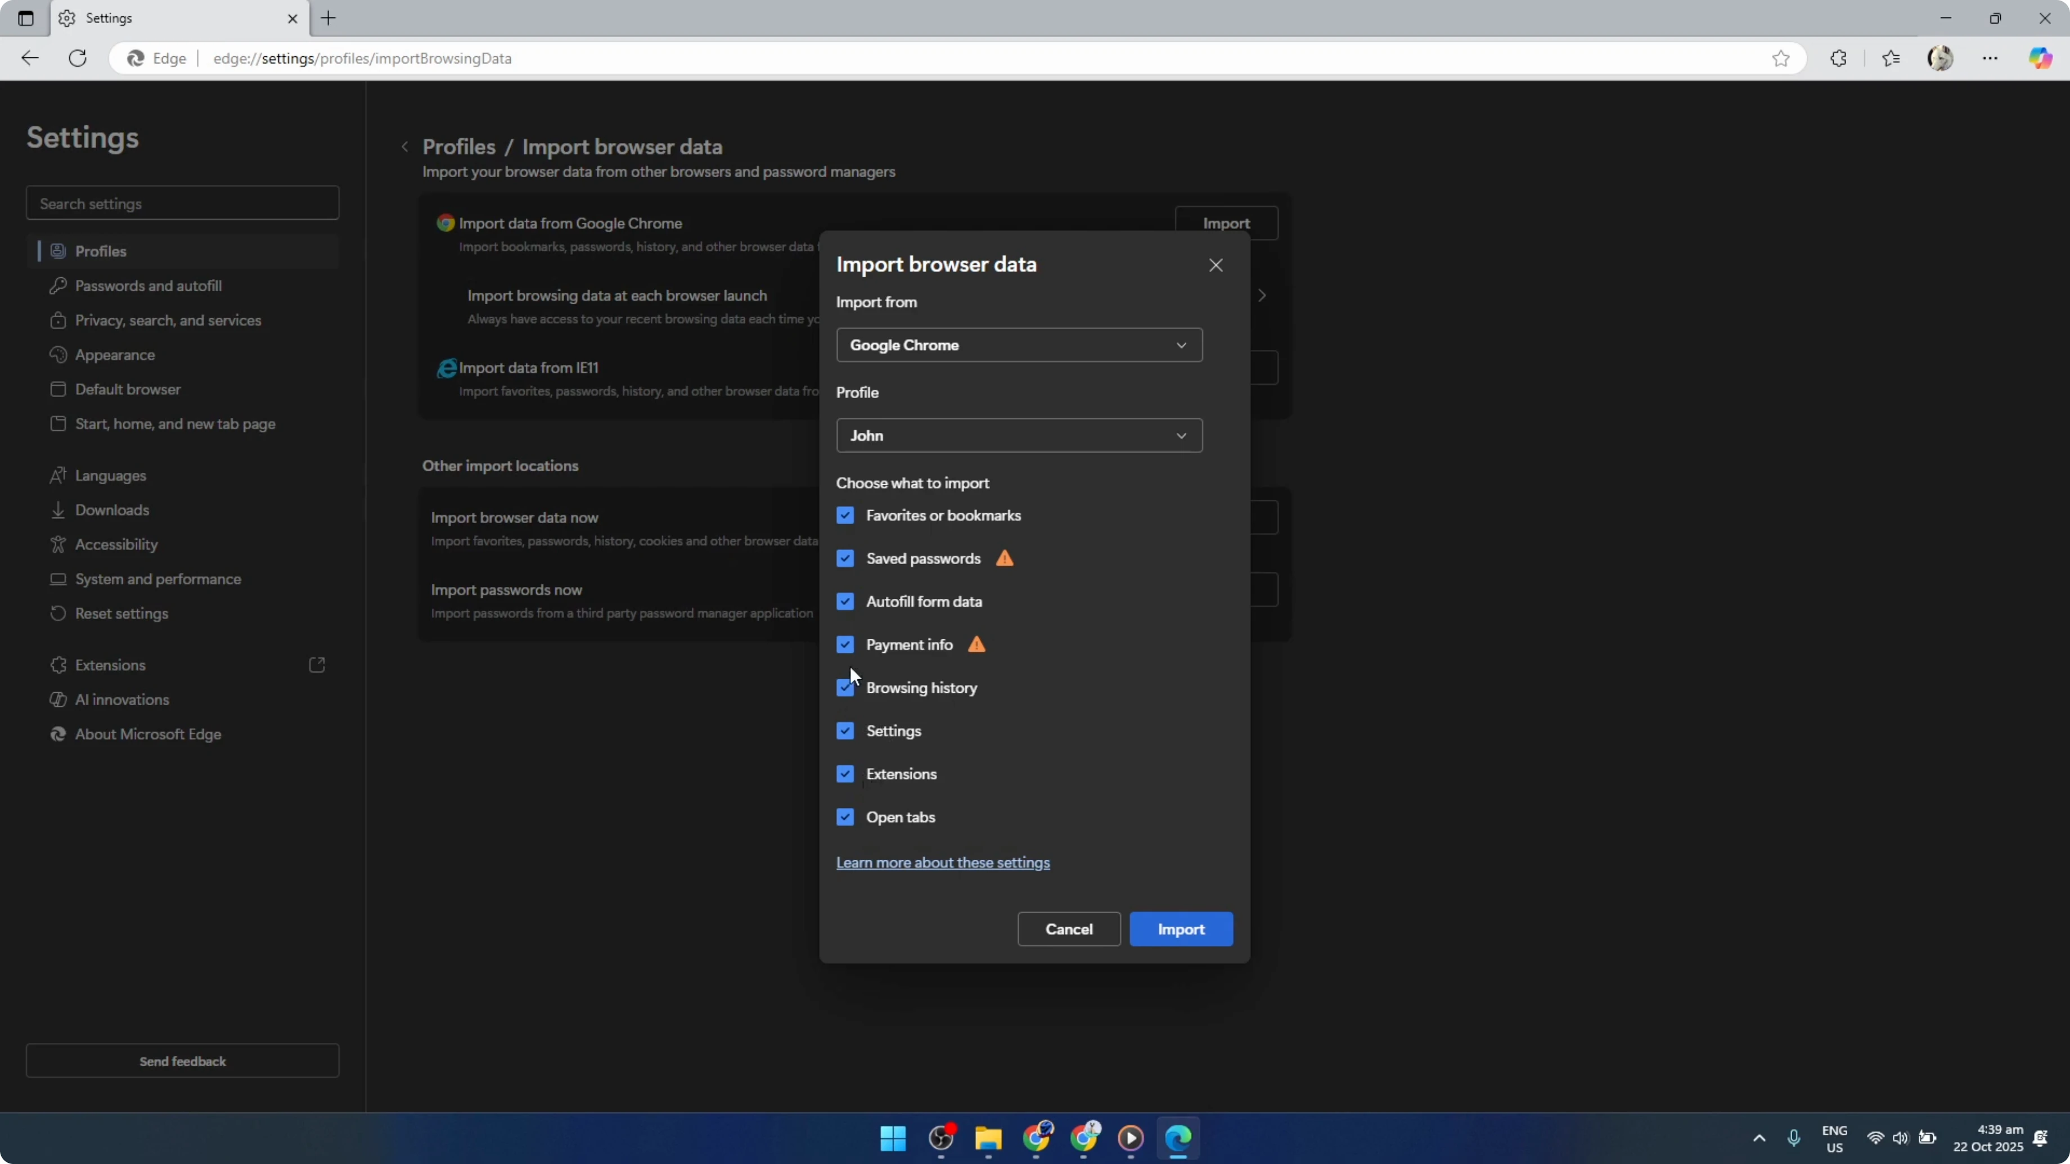Open the volume speaker icon
This screenshot has width=2070, height=1164.
click(1901, 1138)
